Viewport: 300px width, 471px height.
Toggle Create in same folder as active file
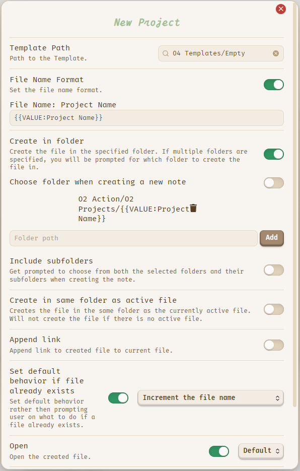click(273, 309)
